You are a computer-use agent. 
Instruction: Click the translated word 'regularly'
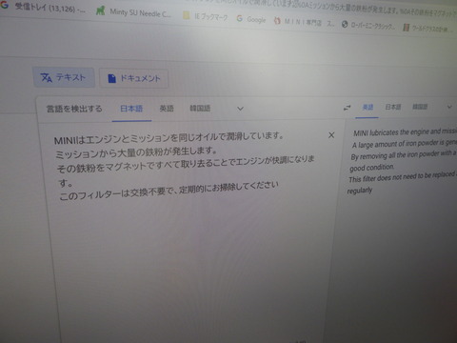click(x=360, y=191)
